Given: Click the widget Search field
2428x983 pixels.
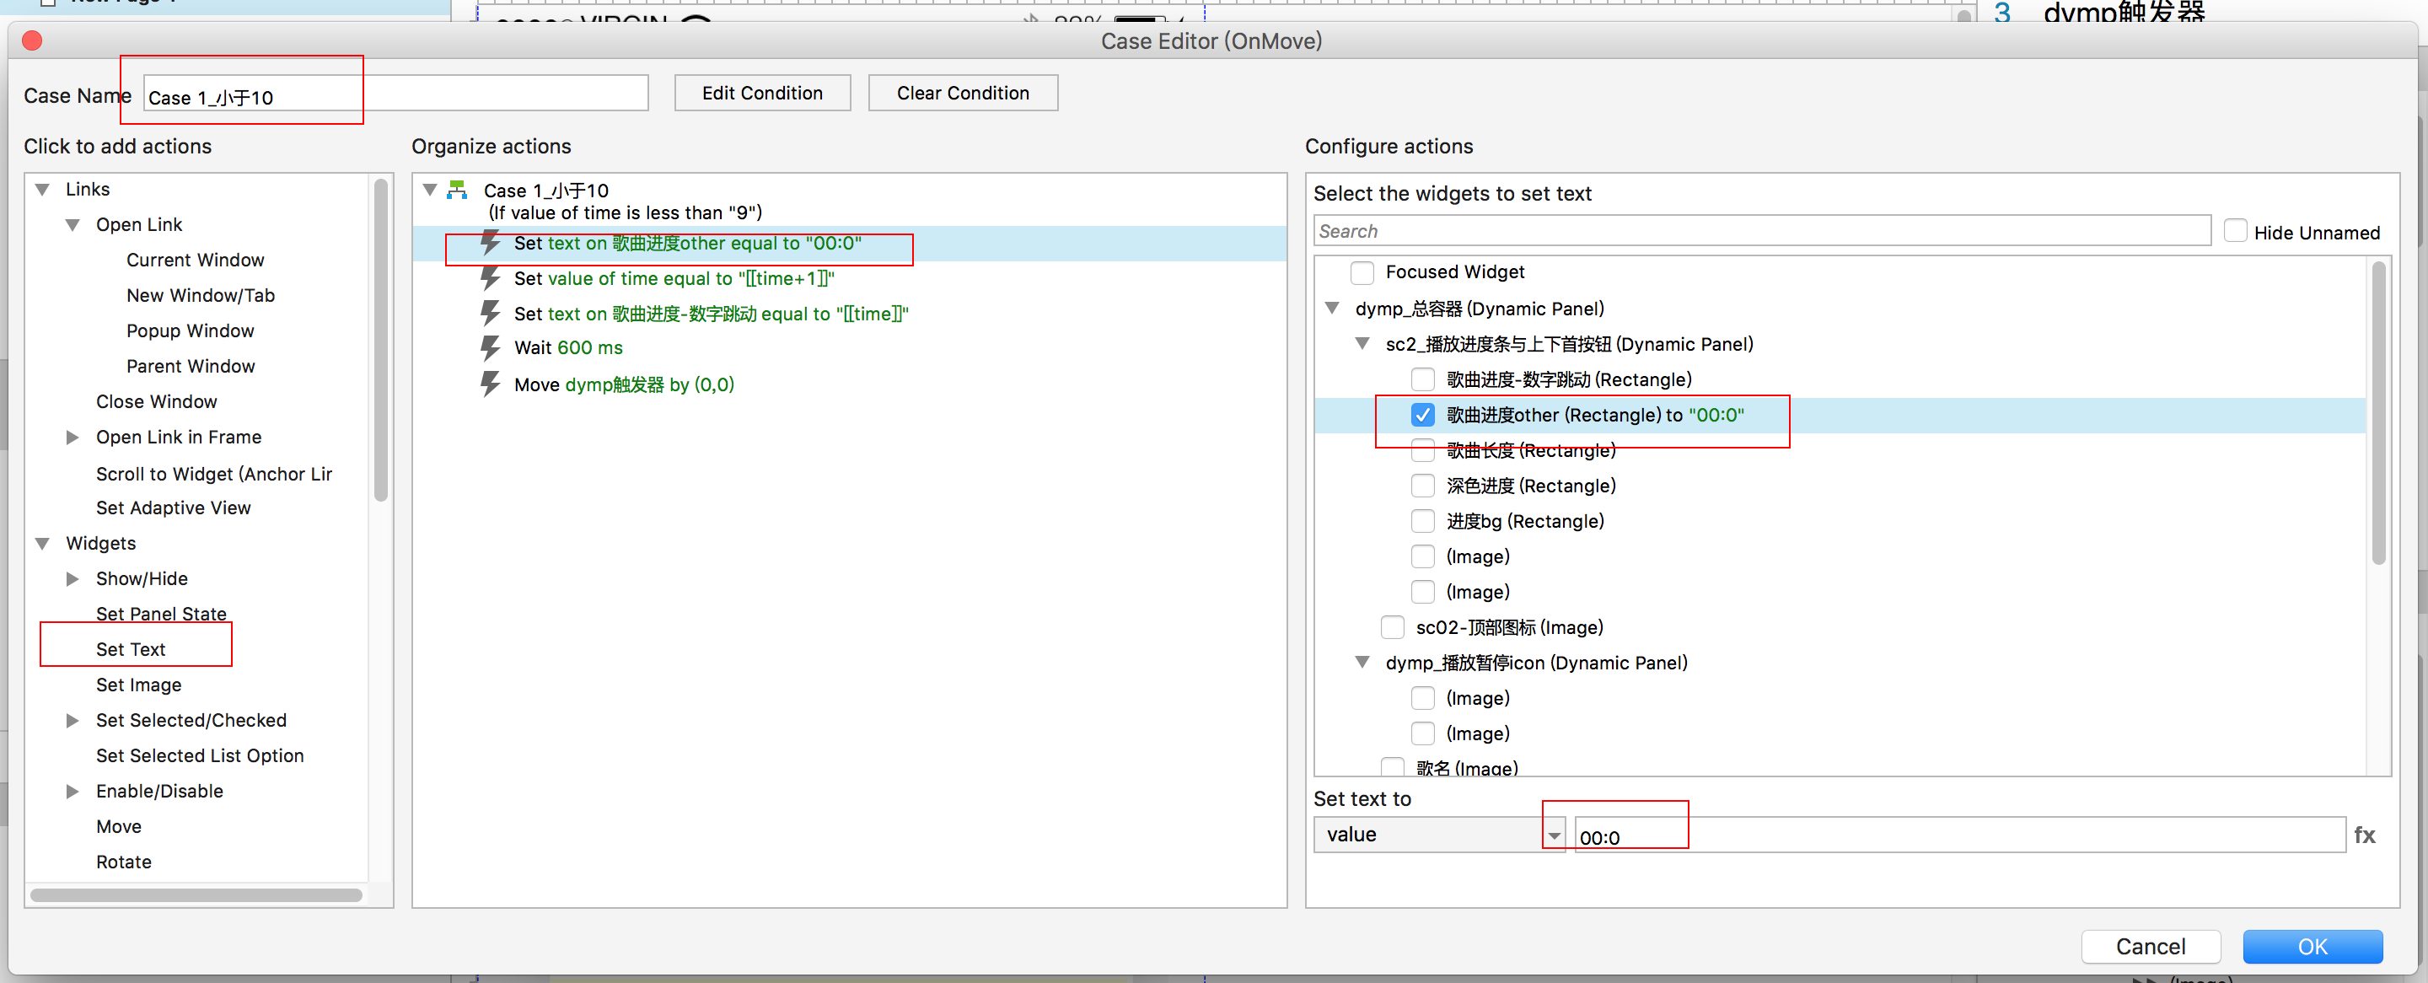Looking at the screenshot, I should pyautogui.click(x=1760, y=232).
